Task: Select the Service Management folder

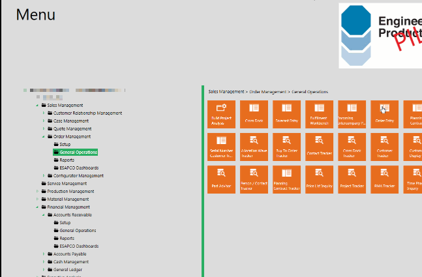Action: [64, 183]
